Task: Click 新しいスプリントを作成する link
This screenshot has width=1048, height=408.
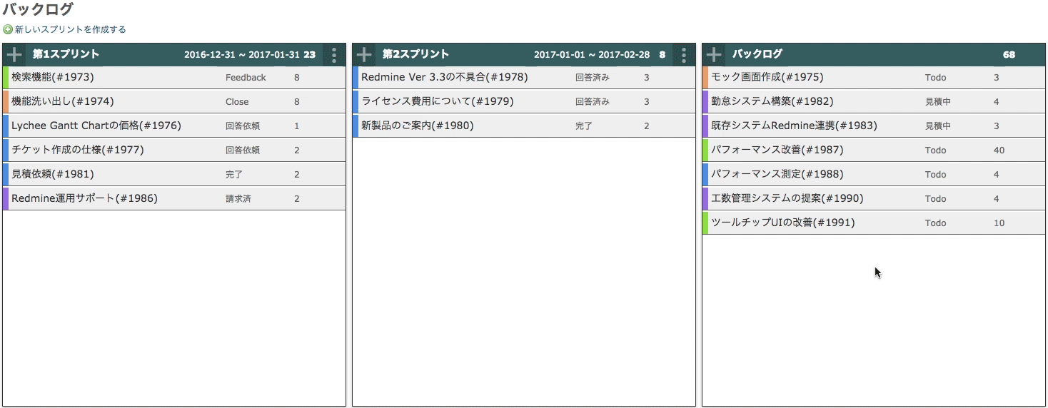Action: (x=70, y=30)
